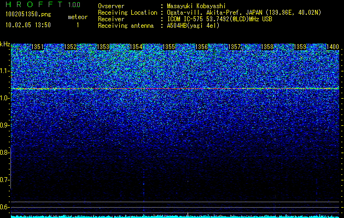Click observer name Masayuki Kobayashi
This screenshot has width=344, height=218.
click(196, 7)
